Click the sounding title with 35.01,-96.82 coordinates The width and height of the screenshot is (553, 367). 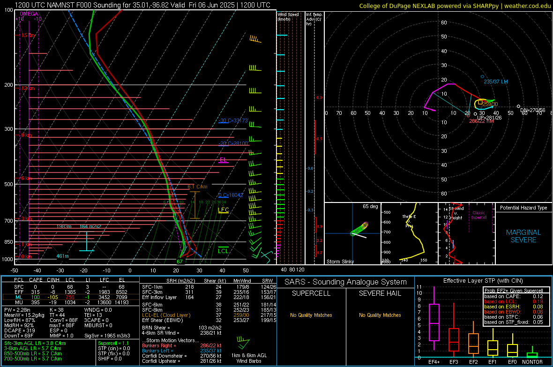pyautogui.click(x=142, y=5)
